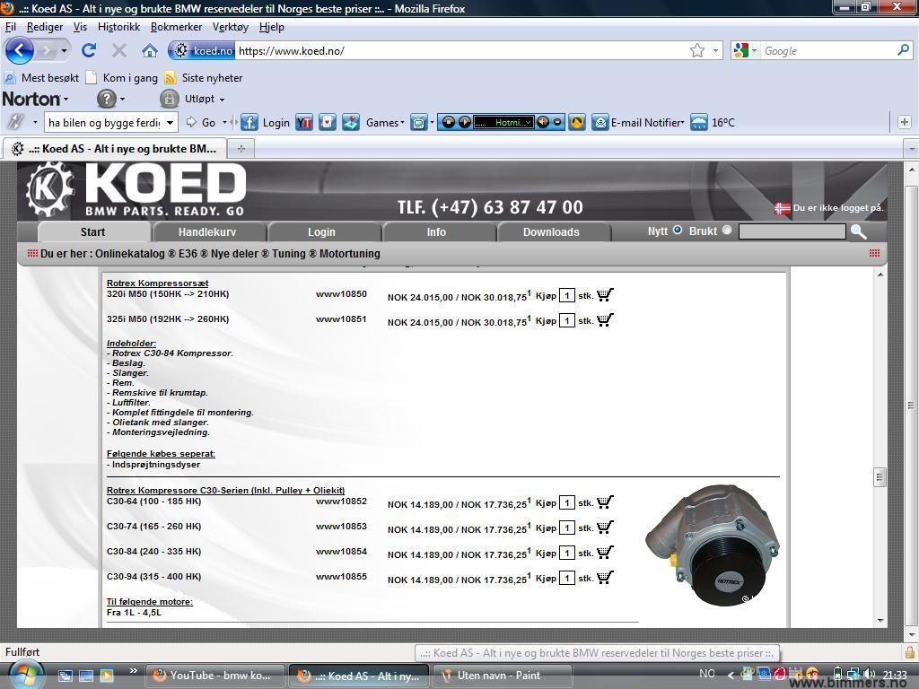Open the Siste nyheter feed bookmark

click(x=204, y=78)
